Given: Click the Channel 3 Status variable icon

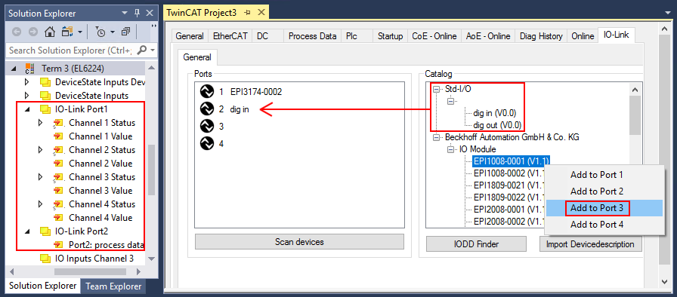Looking at the screenshot, I should [x=57, y=177].
